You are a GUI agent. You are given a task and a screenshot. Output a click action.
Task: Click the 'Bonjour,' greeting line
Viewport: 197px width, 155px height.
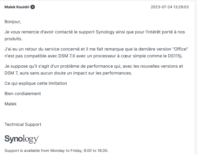(x=13, y=22)
